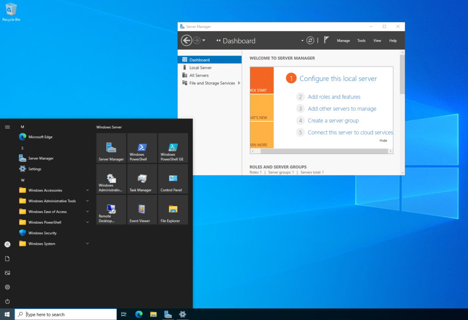Open Settings gear in Start rail
The width and height of the screenshot is (468, 320).
pyautogui.click(x=7, y=287)
